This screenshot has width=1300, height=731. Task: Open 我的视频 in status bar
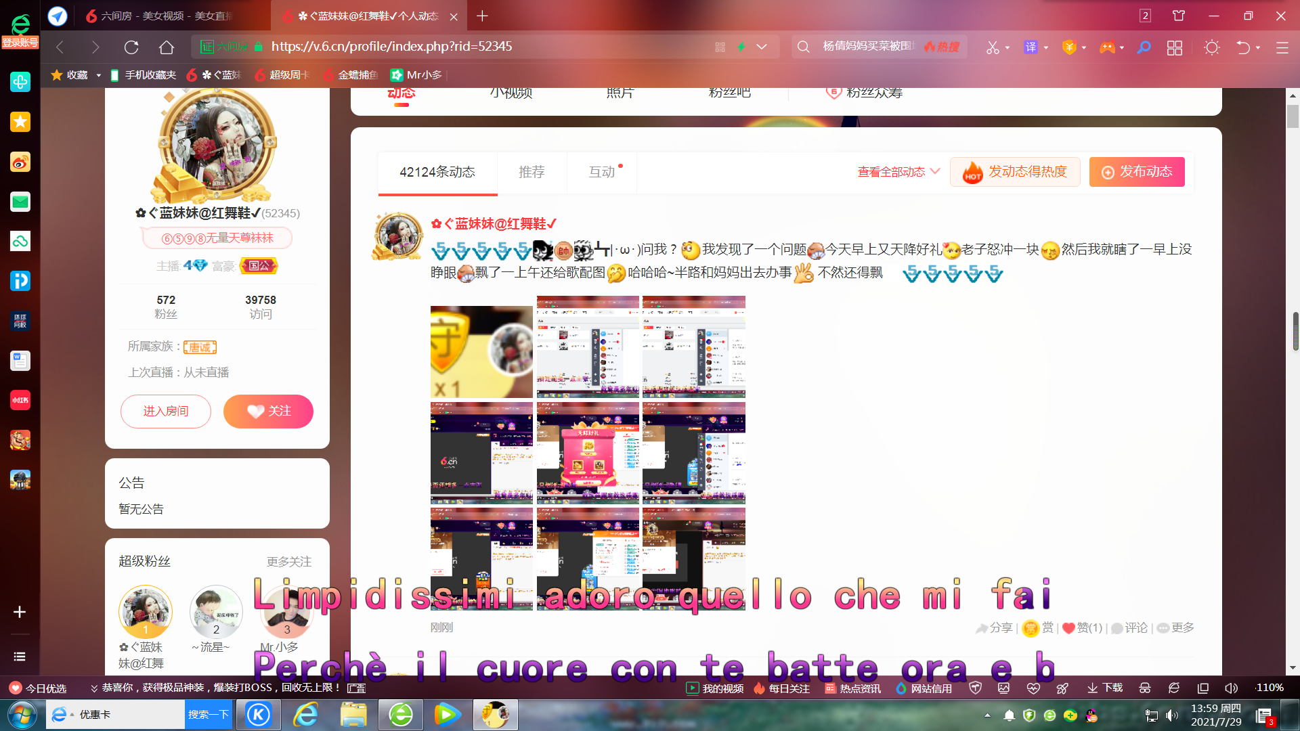715,688
